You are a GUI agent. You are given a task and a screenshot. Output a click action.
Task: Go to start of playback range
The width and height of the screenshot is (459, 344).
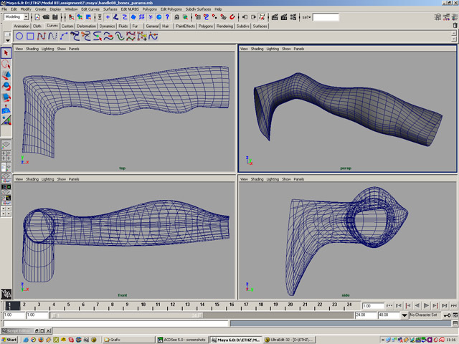389,306
